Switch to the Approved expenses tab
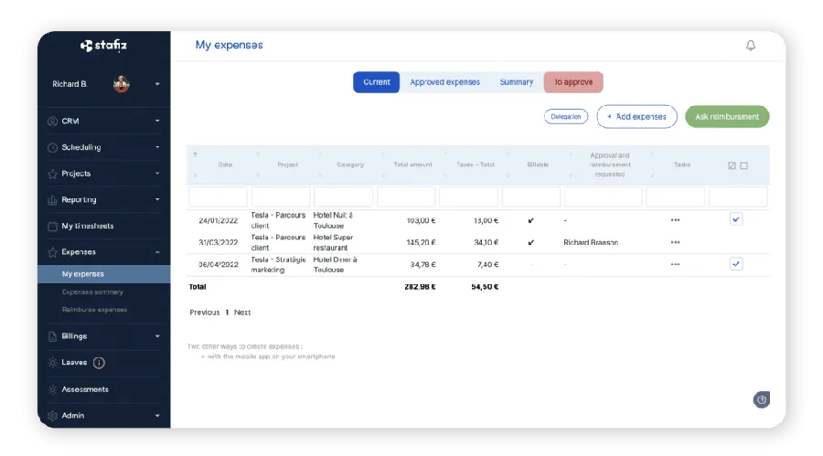The width and height of the screenshot is (823, 456). click(444, 82)
